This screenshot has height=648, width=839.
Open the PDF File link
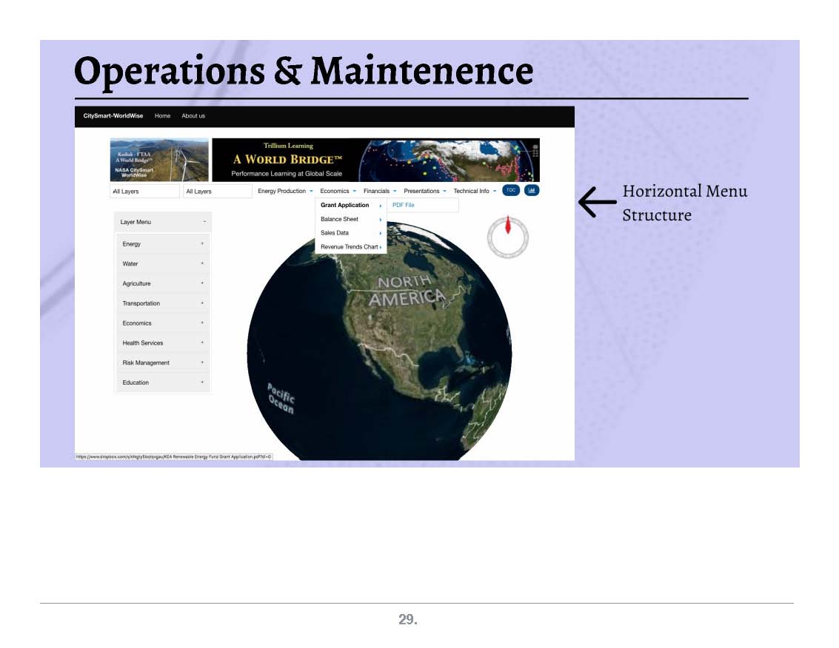tap(404, 205)
